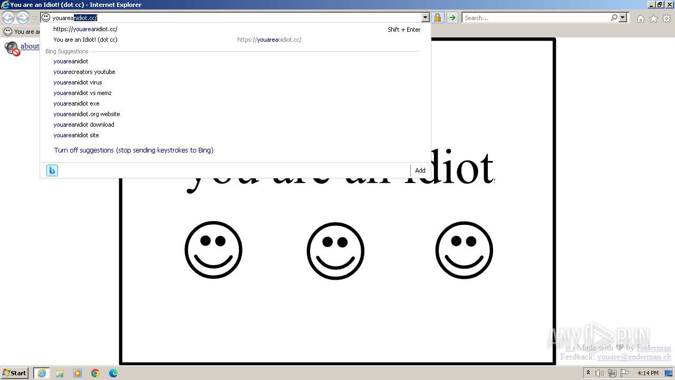Click the browser Back arrow button
Image resolution: width=675 pixels, height=380 pixels.
[x=8, y=18]
